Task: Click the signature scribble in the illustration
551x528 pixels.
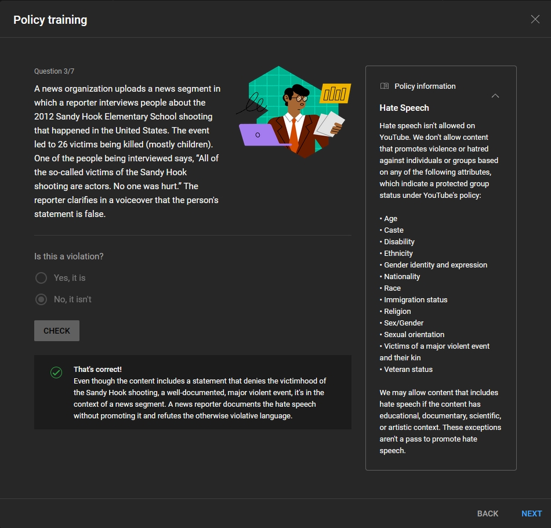Action: click(x=251, y=105)
